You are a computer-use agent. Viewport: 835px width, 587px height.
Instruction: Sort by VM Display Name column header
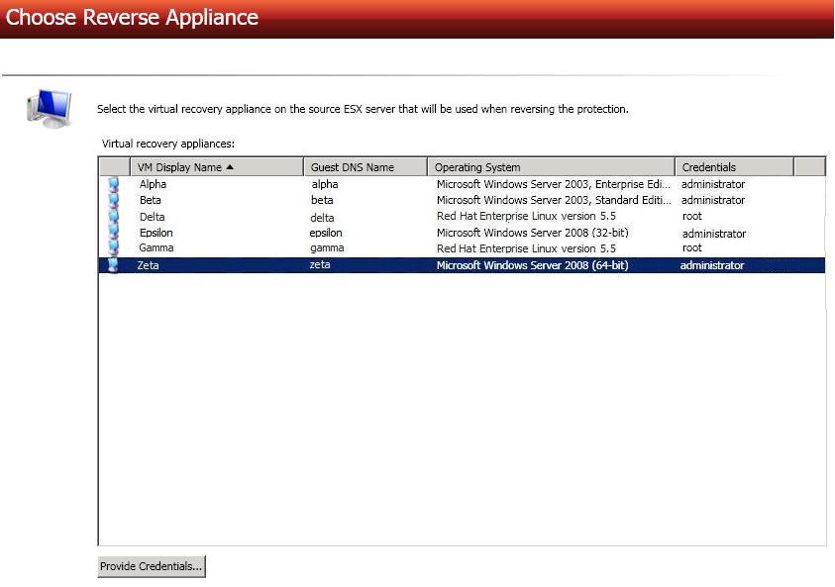pos(217,167)
